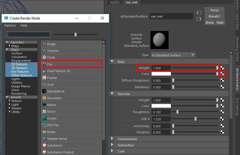The height and width of the screenshot is (155, 240).
Task: Select the Fluid Texture 2D node
Action: (x=71, y=71)
